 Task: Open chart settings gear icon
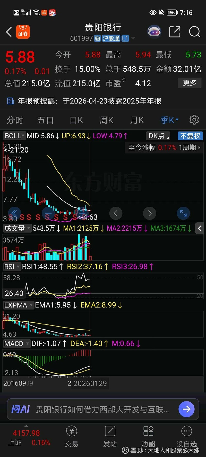pos(194,120)
